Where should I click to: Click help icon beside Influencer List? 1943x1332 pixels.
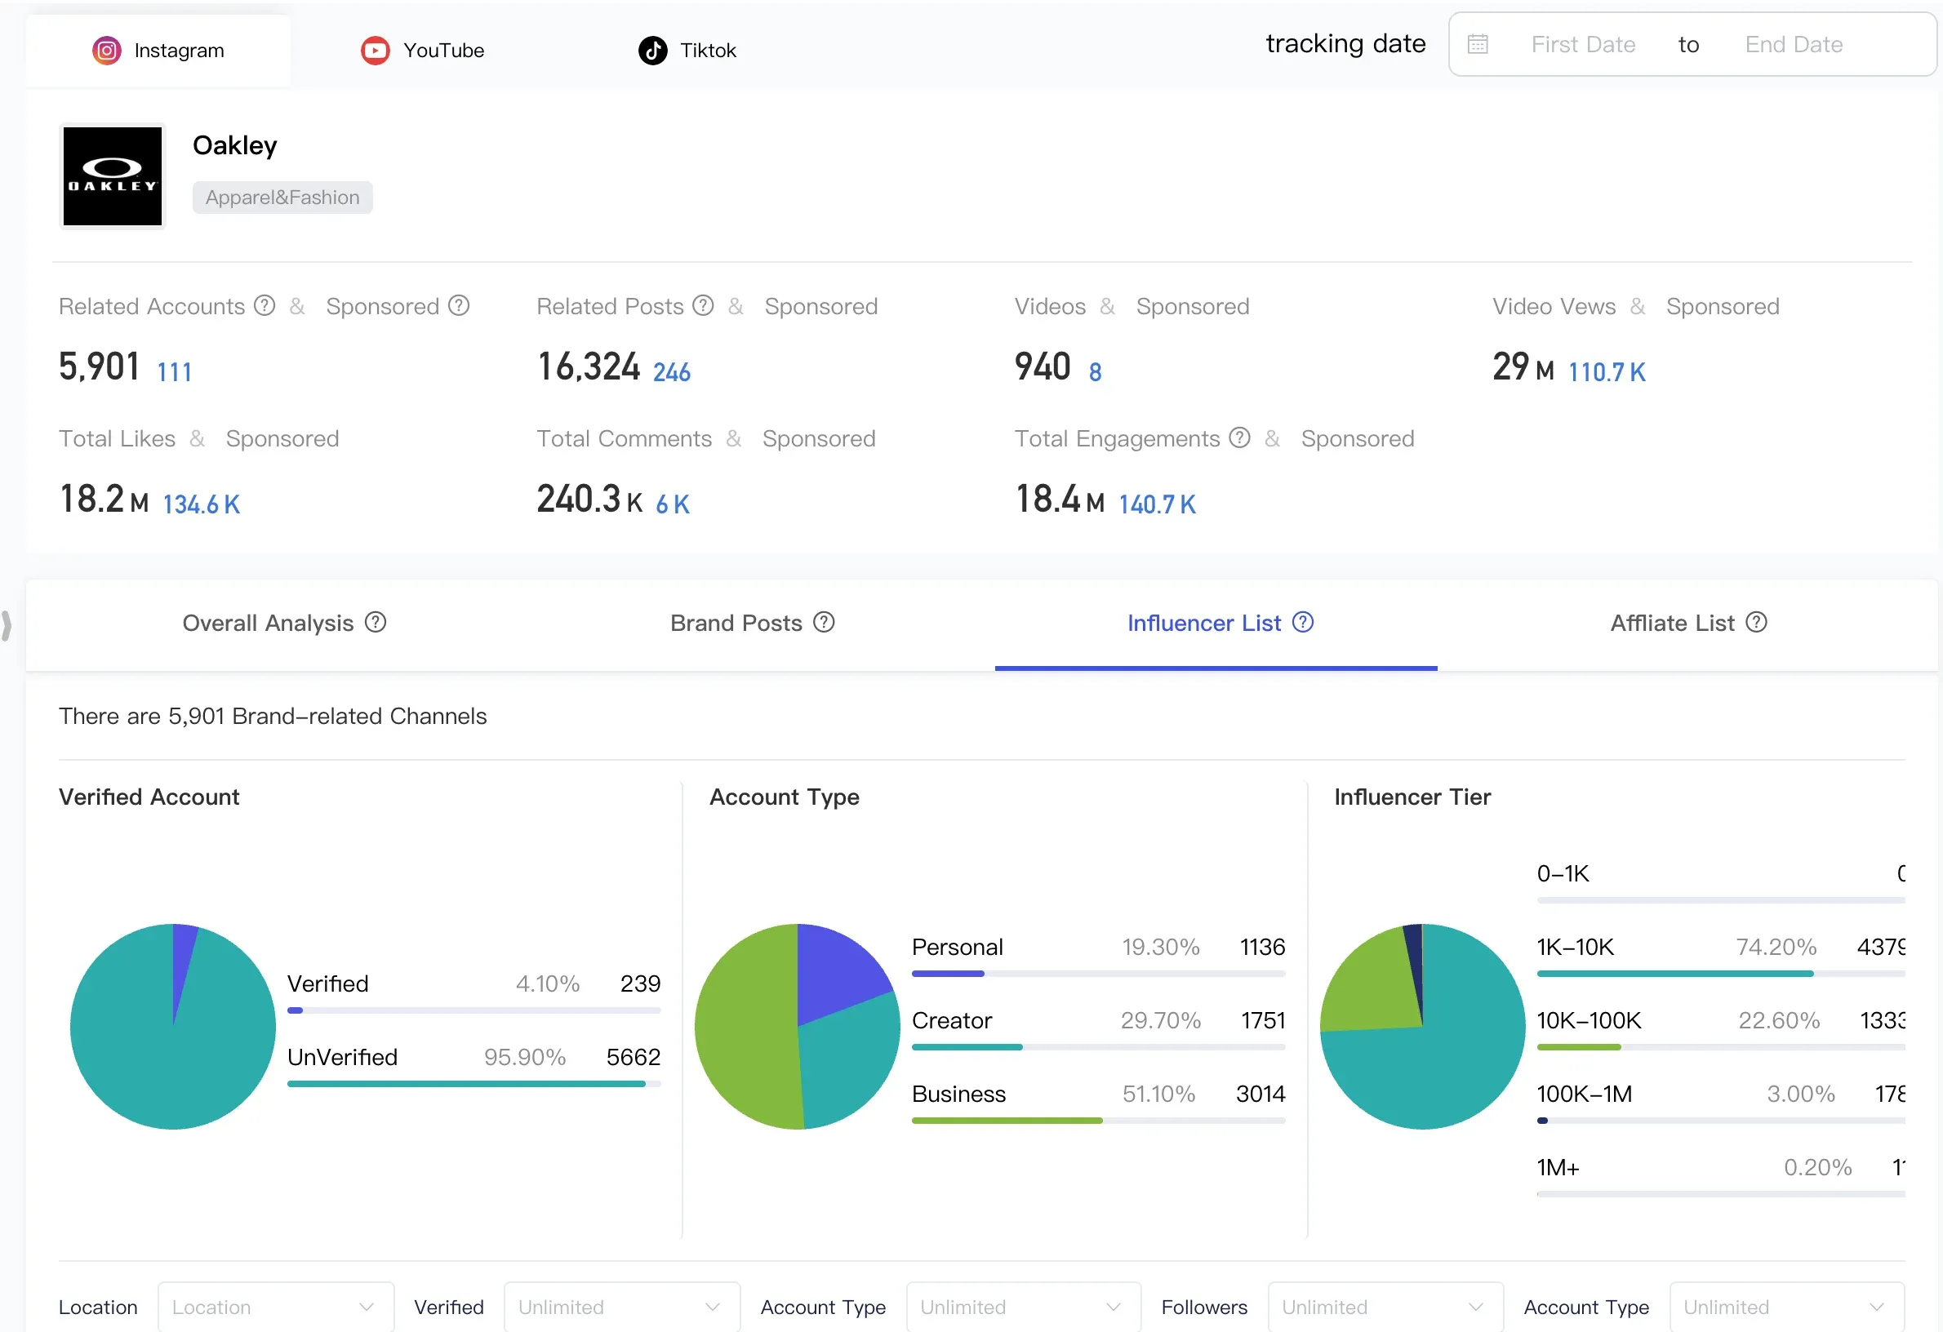click(x=1304, y=623)
